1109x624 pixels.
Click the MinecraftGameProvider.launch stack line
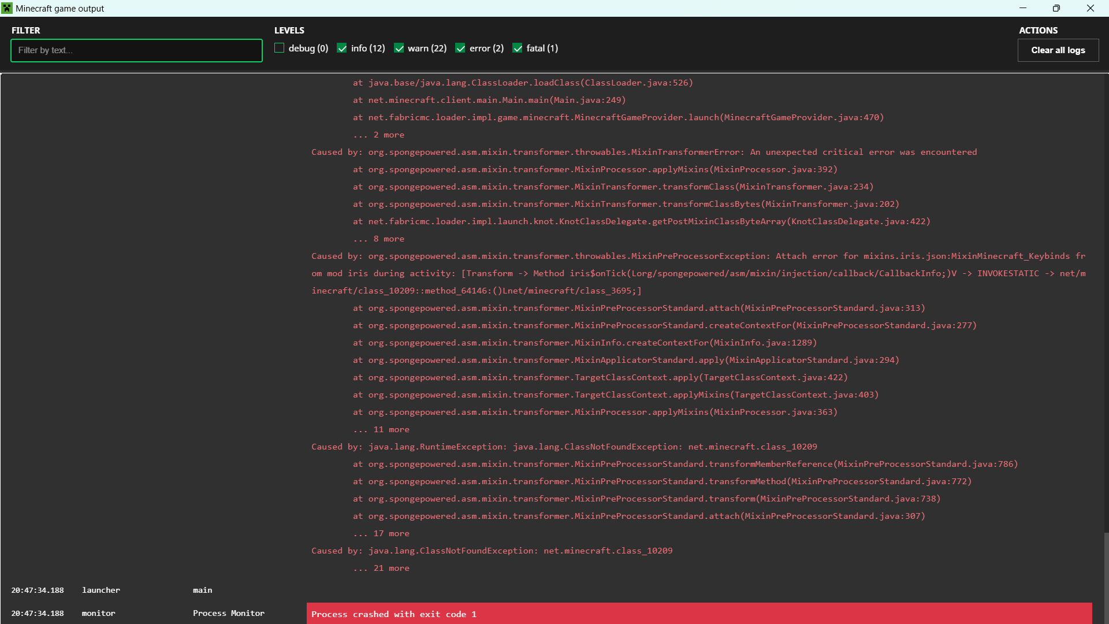click(619, 117)
